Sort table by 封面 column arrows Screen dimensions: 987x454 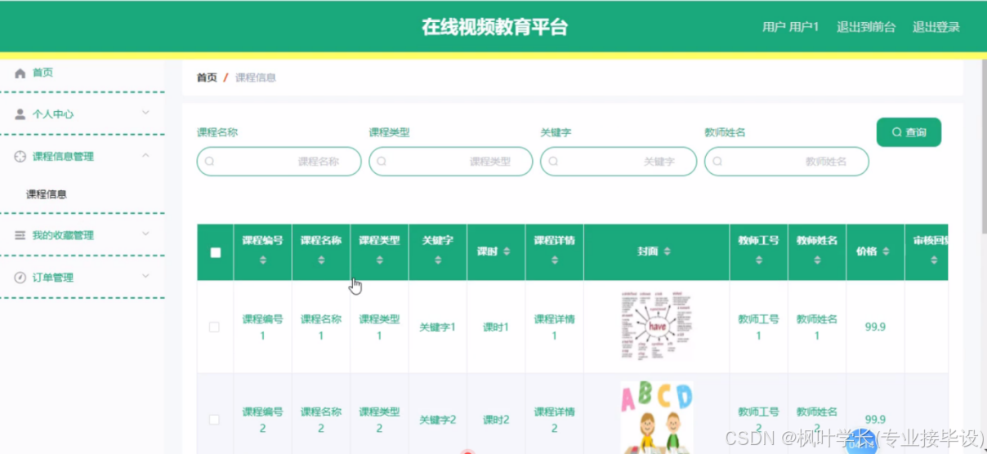click(x=668, y=251)
